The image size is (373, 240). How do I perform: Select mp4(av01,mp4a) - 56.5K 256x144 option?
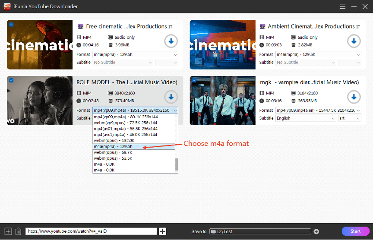pyautogui.click(x=134, y=129)
